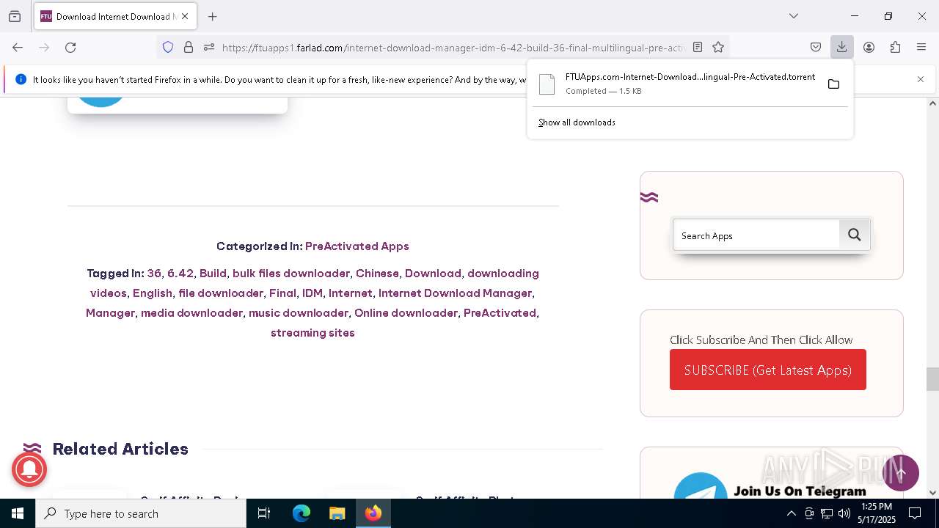Expand the list all tabs chevron
939x528 pixels.
tap(794, 16)
